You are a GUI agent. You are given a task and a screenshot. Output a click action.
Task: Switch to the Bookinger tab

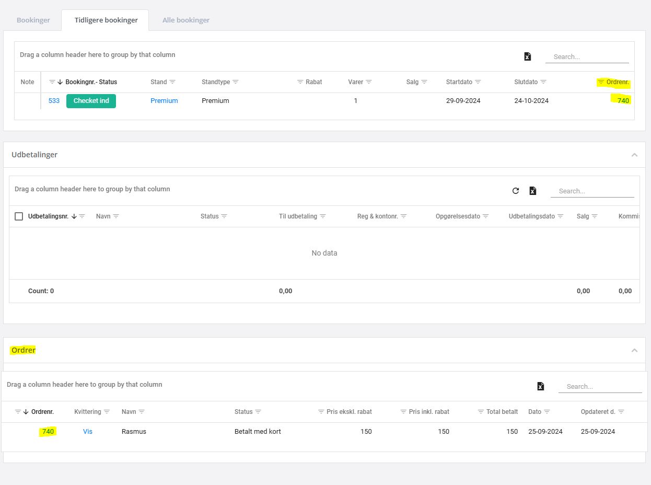click(33, 20)
